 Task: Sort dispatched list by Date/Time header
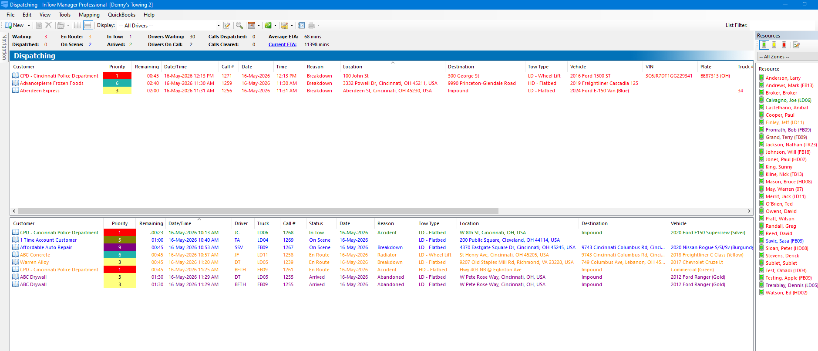point(199,223)
